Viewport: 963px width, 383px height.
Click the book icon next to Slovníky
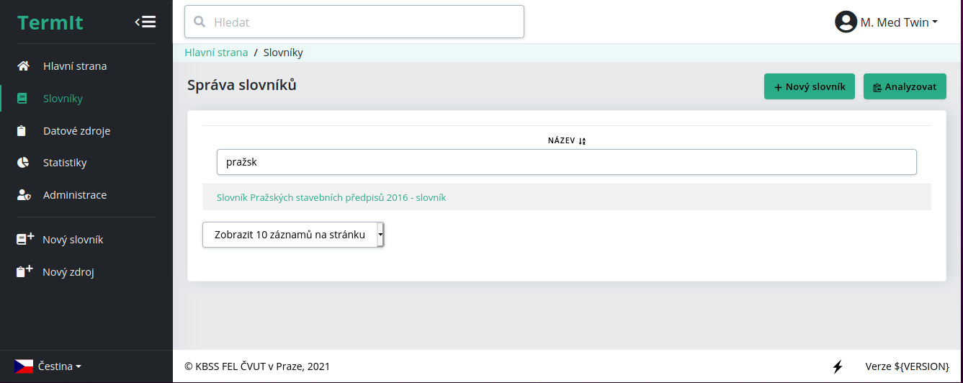tap(22, 99)
